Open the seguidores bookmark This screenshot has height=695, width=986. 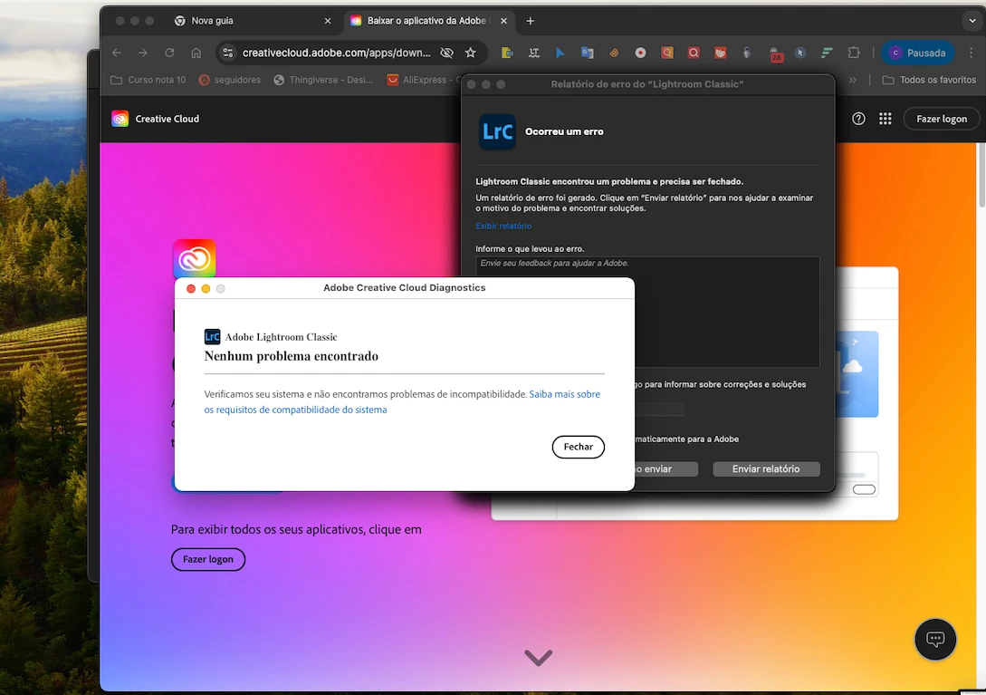(229, 80)
